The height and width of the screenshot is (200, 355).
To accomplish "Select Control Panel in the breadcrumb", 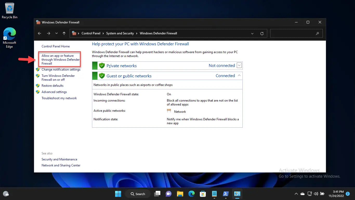I will point(91,33).
